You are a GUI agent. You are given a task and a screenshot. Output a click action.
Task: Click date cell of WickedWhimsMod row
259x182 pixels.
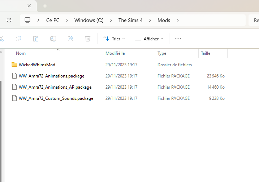coord(121,65)
